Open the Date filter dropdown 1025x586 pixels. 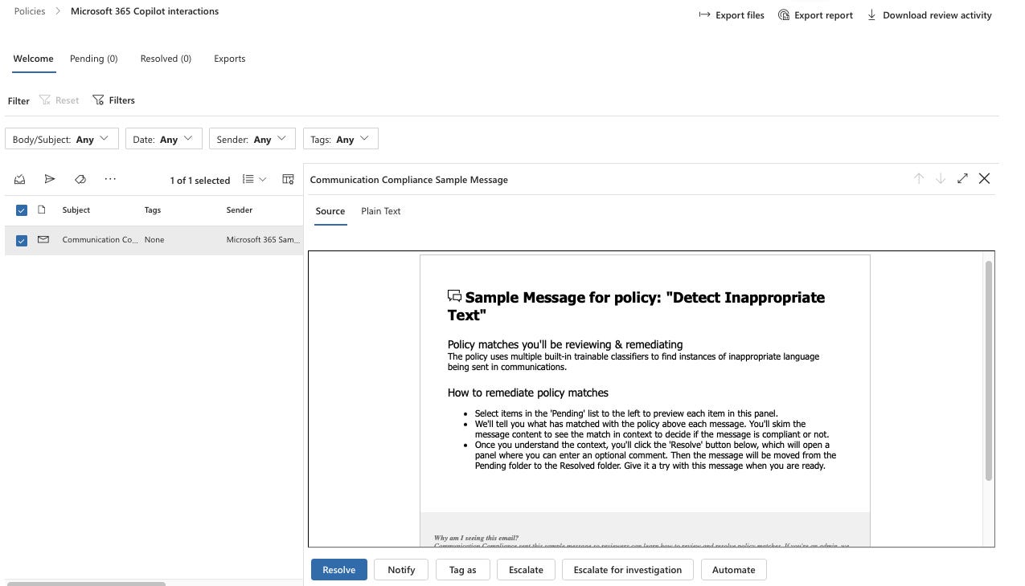click(x=164, y=139)
